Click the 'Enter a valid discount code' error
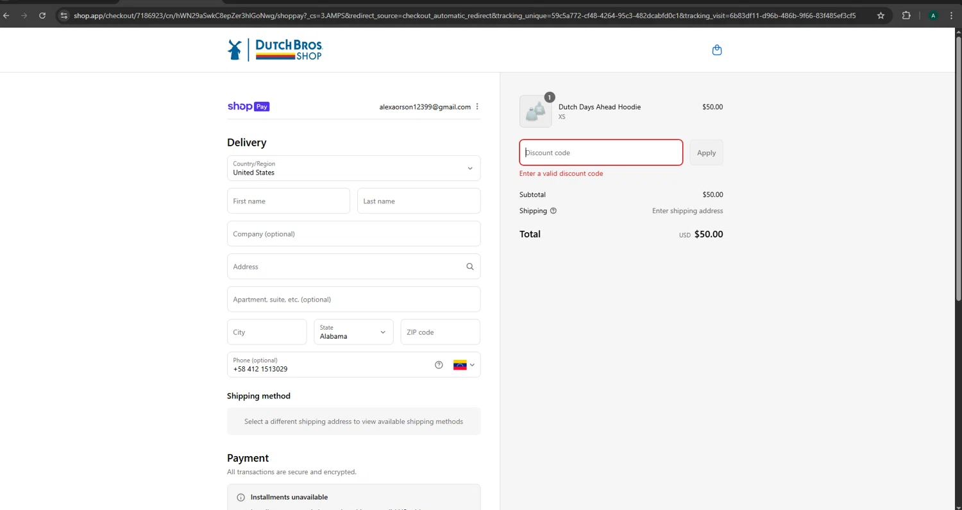Screen dimensions: 962x510 coord(561,174)
